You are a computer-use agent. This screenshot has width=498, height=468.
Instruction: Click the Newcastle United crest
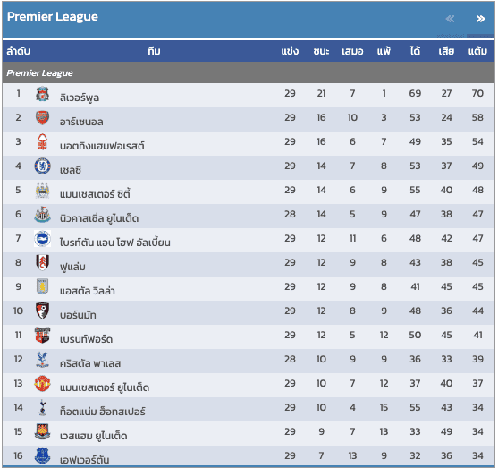(x=42, y=215)
